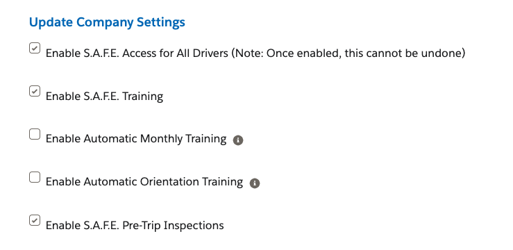This screenshot has width=513, height=250.
Task: Select the gray 'i' icon beside Orientation Training
Action: tap(255, 183)
